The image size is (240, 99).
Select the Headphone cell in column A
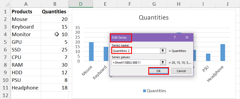tap(26, 88)
